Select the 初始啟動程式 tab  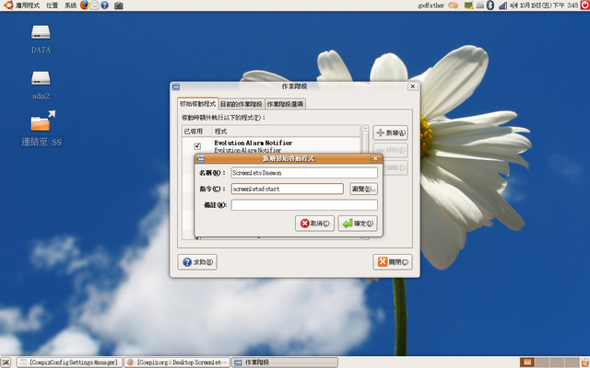[x=197, y=104]
